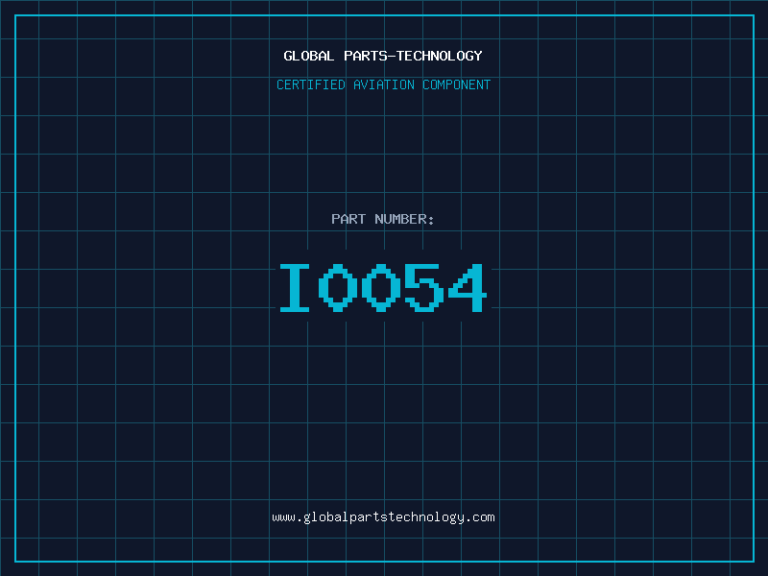Open the www.globalpartstechnology.com website link
The width and height of the screenshot is (768, 576).
click(x=383, y=517)
